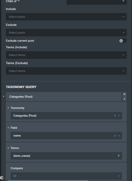132x181 pixels.
Task: Open the Exclude select posts dropdown
Action: click(x=66, y=33)
